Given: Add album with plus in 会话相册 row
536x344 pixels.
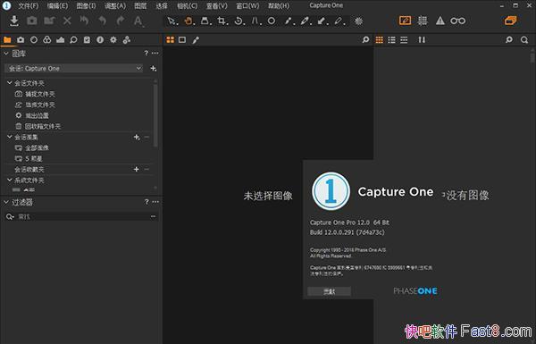Looking at the screenshot, I should coord(137,137).
